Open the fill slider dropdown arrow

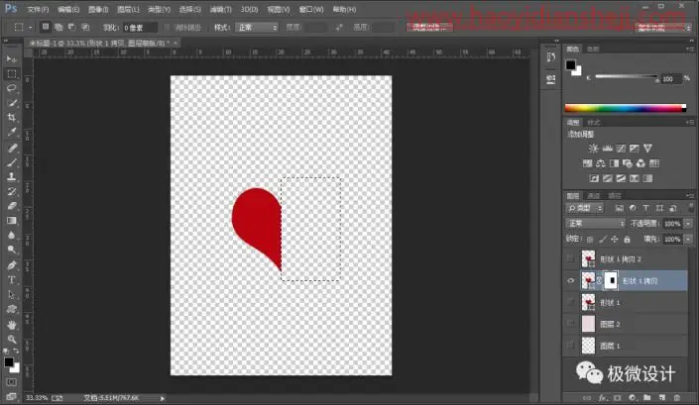coord(688,240)
